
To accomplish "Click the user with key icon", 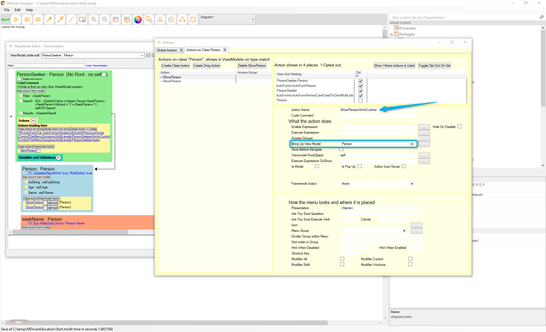I will 160,20.
